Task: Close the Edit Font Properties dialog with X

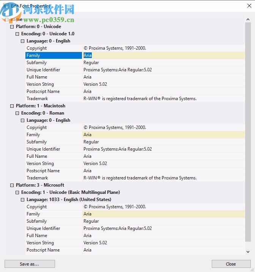Action: click(249, 6)
